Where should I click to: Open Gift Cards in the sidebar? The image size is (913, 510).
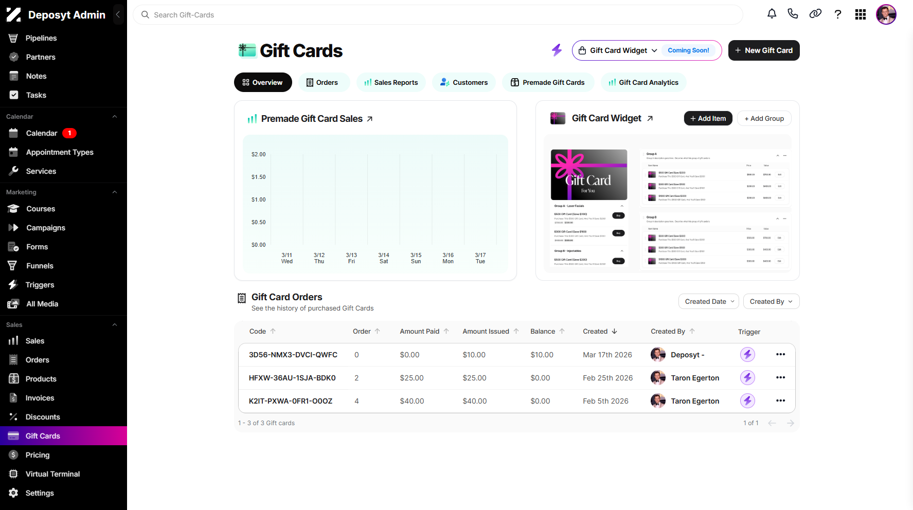pos(63,436)
